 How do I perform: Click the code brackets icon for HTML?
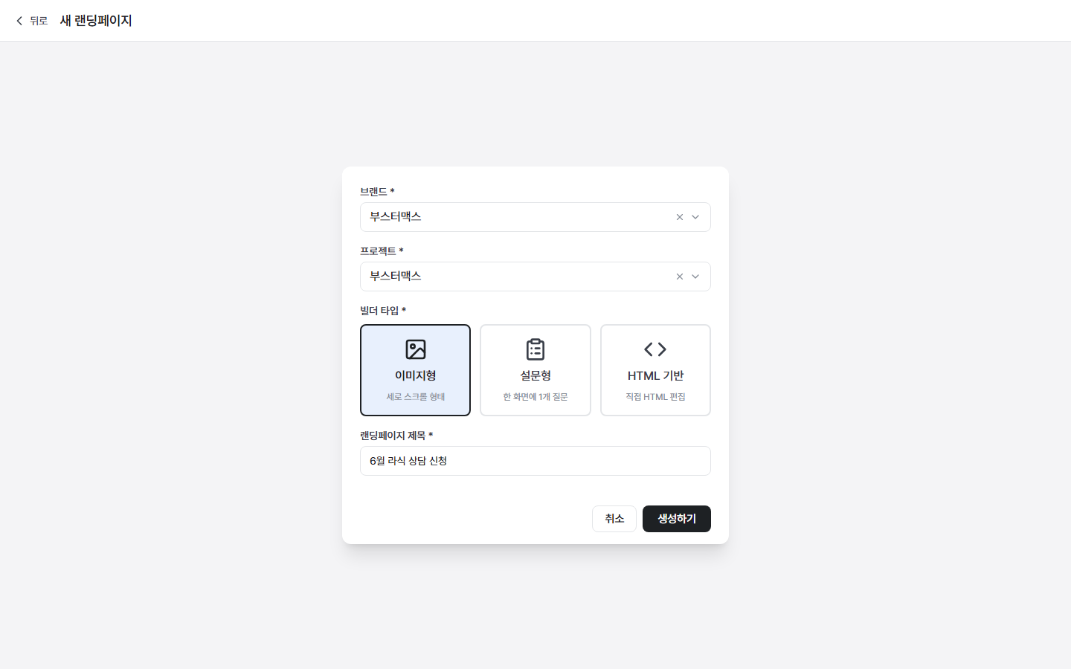655,349
